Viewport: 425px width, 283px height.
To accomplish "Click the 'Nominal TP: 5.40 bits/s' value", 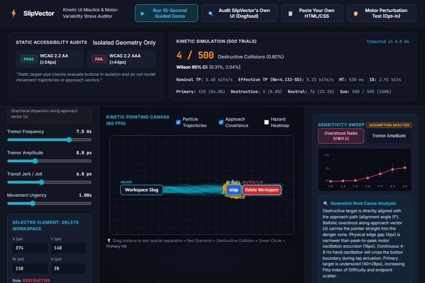I will (205, 80).
